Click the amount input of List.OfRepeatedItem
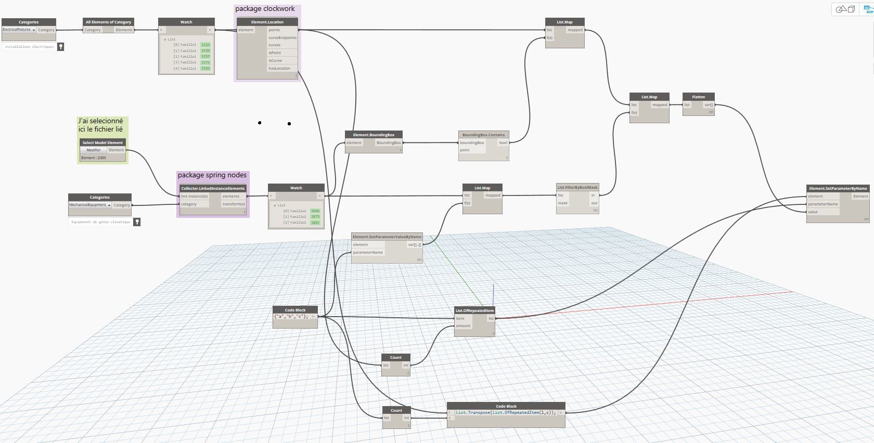Image resolution: width=874 pixels, height=443 pixels. coord(463,325)
